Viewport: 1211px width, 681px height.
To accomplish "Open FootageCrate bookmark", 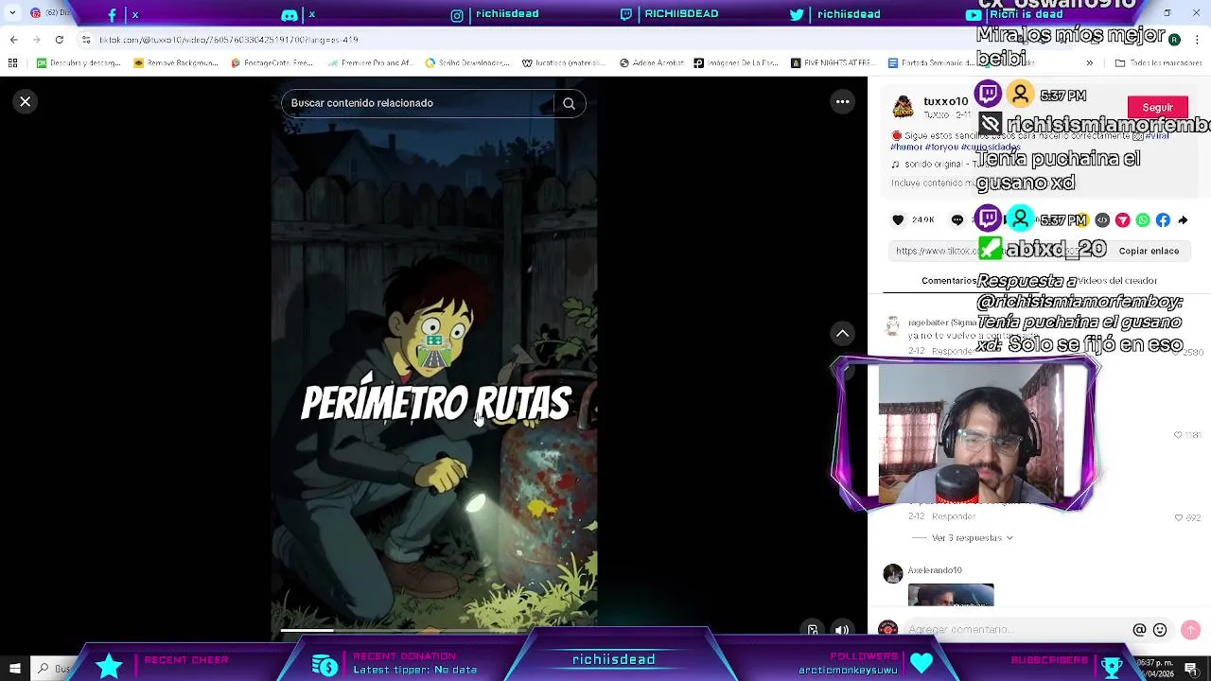I will tap(271, 63).
